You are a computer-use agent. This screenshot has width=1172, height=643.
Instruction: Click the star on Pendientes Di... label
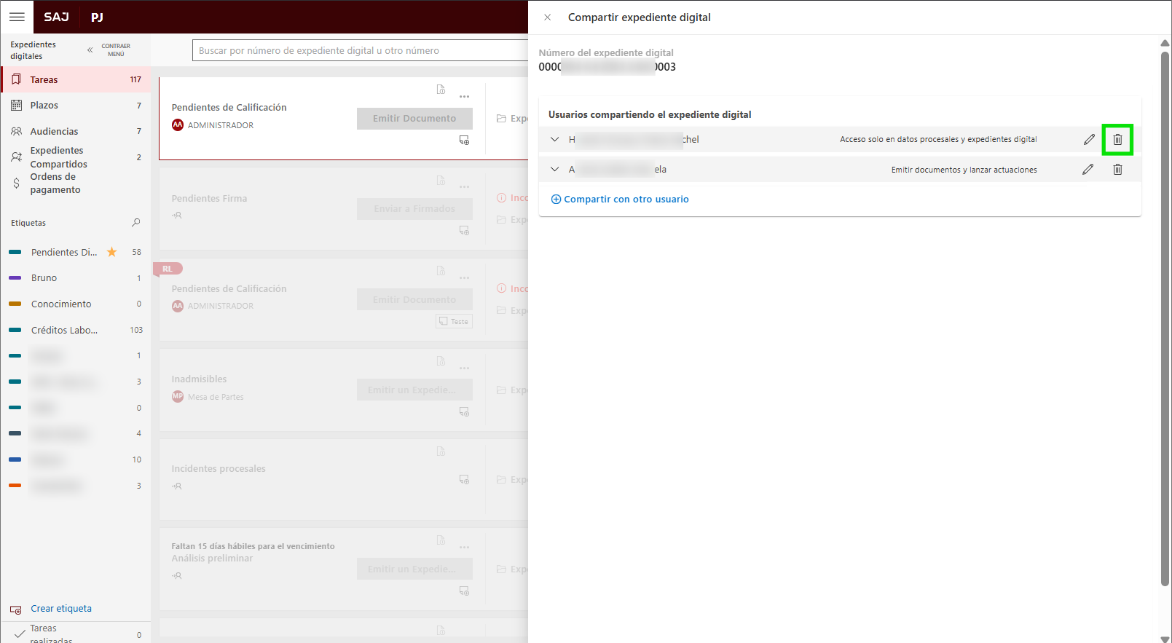[x=112, y=252]
